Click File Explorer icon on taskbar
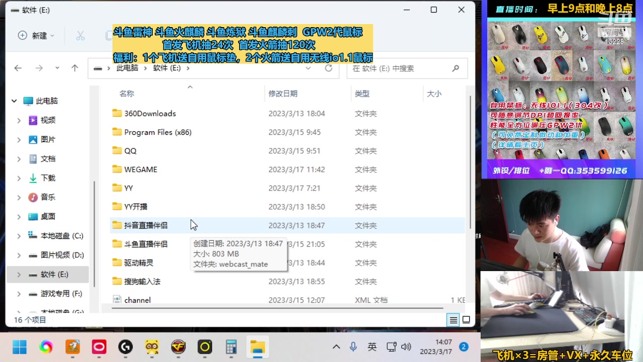This screenshot has height=362, width=643. [258, 347]
